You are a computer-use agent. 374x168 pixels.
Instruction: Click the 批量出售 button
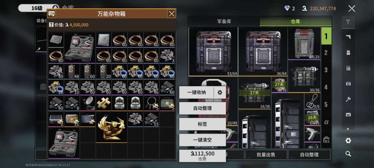(266, 155)
